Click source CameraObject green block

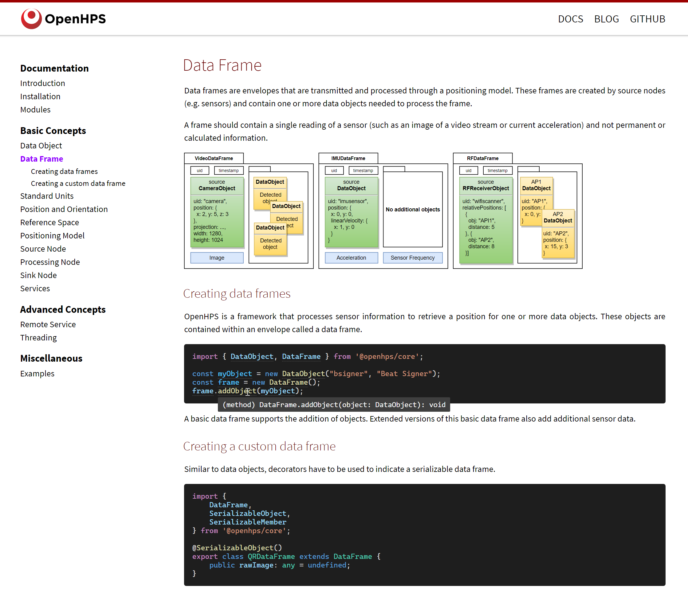(217, 212)
